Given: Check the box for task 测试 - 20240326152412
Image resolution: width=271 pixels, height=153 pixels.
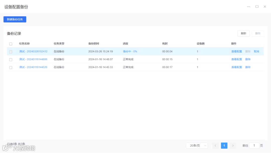Looking at the screenshot, I should 11,52.
